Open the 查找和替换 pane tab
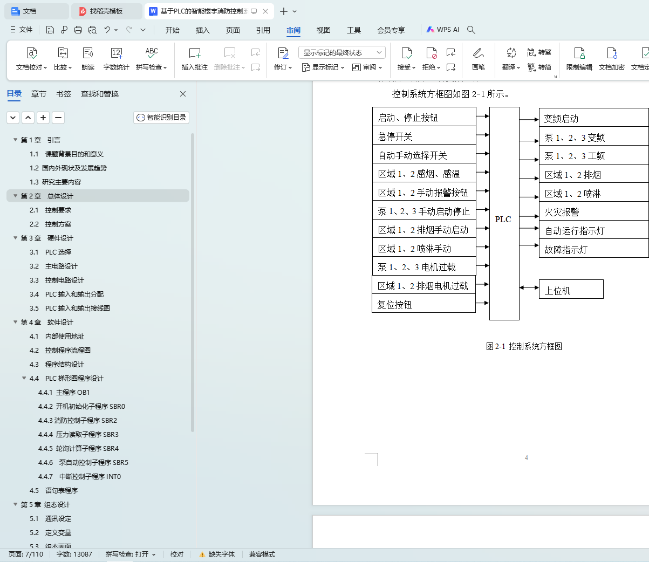The width and height of the screenshot is (649, 562). point(100,94)
